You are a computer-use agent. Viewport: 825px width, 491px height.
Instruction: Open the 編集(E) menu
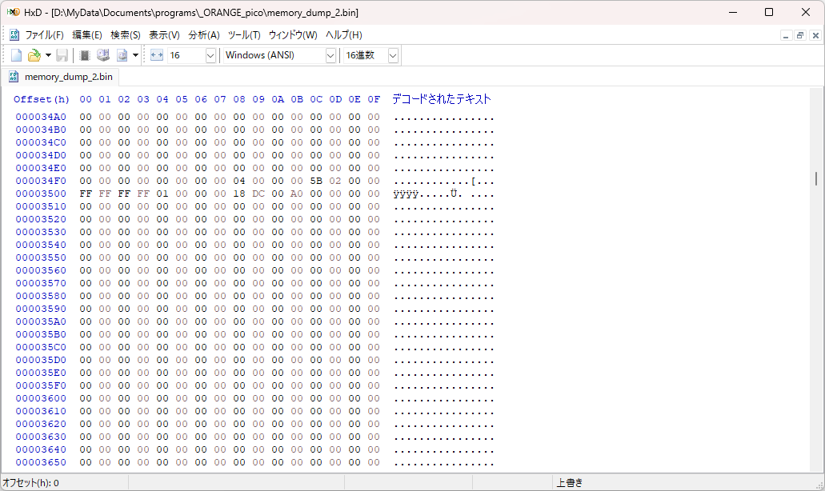coord(86,35)
